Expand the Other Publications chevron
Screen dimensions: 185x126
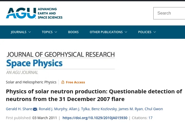(x=126, y=32)
